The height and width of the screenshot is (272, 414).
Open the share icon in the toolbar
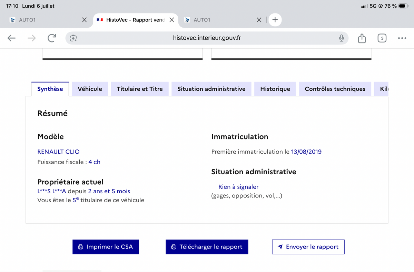click(362, 38)
